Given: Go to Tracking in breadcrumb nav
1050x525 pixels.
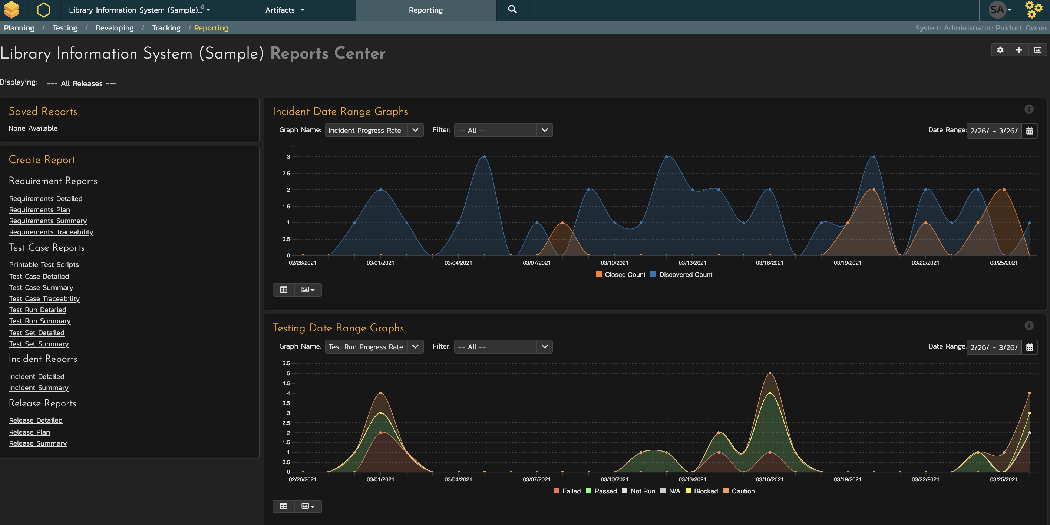Looking at the screenshot, I should (x=166, y=28).
